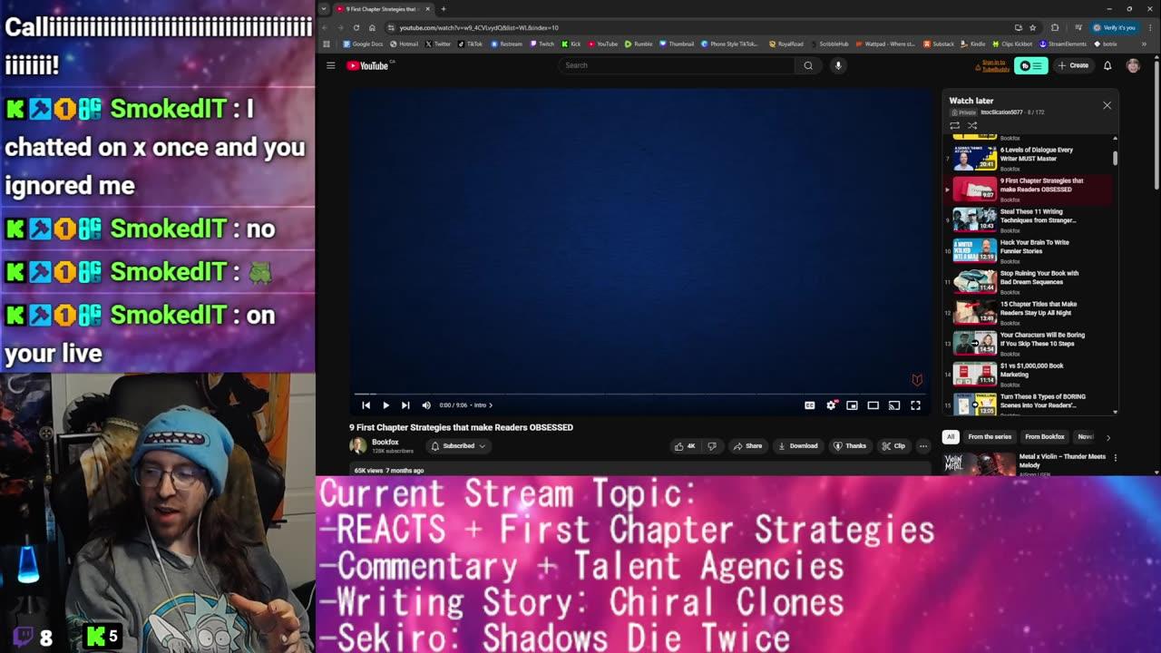Image resolution: width=1161 pixels, height=653 pixels.
Task: Open the Bookfox channel avatar
Action: pyautogui.click(x=358, y=445)
